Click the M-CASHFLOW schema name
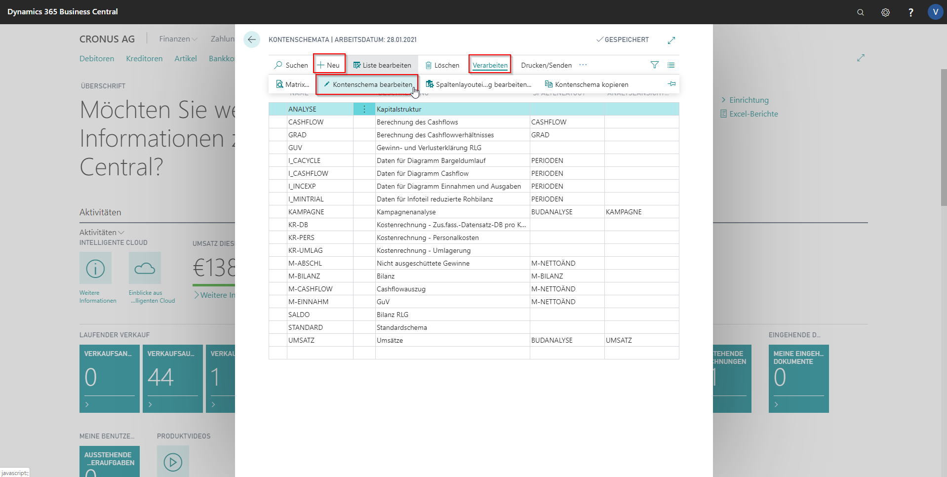 (x=311, y=289)
